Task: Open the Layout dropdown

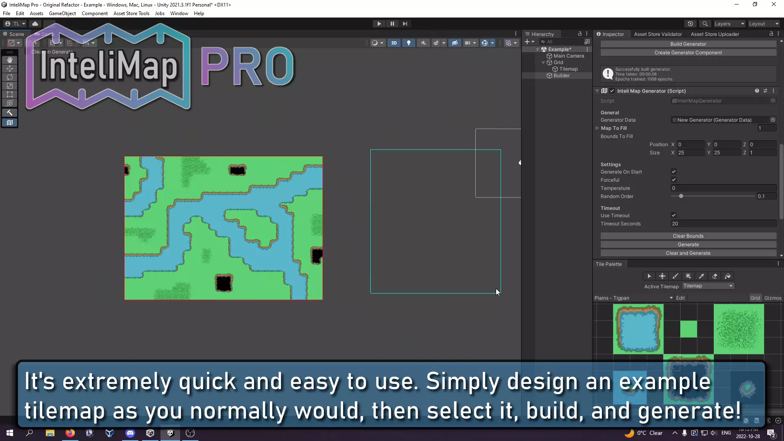Action: point(764,24)
